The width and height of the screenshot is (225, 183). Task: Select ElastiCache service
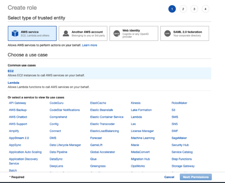point(98,103)
